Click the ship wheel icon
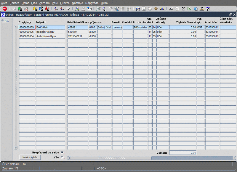The height and width of the screenshot is (172, 237). tap(156, 9)
